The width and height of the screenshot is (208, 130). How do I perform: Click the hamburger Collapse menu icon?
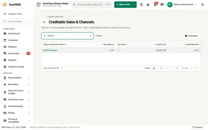point(5,14)
